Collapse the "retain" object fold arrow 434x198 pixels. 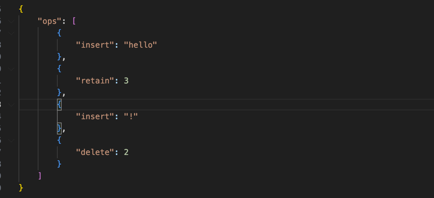point(12,69)
